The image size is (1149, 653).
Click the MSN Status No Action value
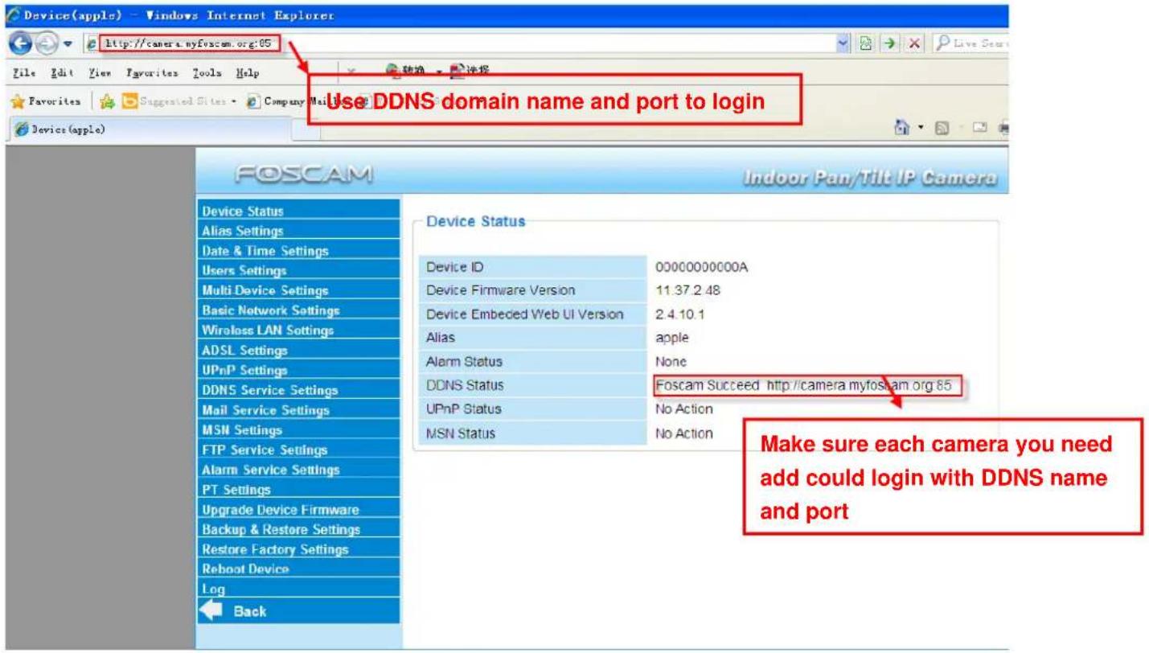(x=684, y=433)
